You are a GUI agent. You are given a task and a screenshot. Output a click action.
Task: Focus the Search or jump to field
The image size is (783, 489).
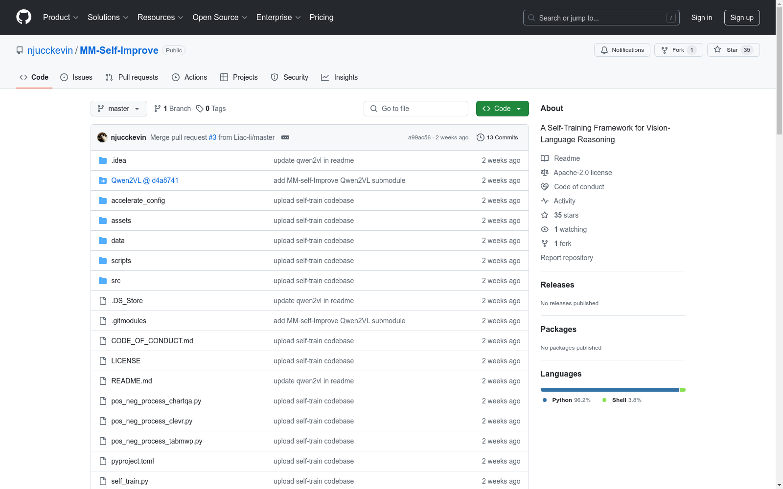(x=601, y=18)
